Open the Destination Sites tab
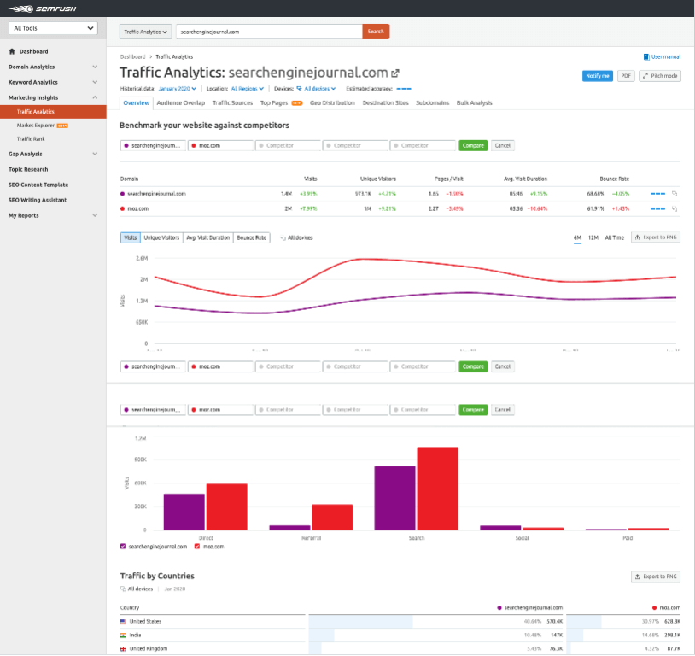 pyautogui.click(x=386, y=103)
